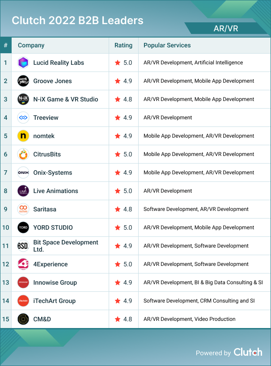Open the CitrusBits company name
271x366 pixels.
tap(47, 154)
